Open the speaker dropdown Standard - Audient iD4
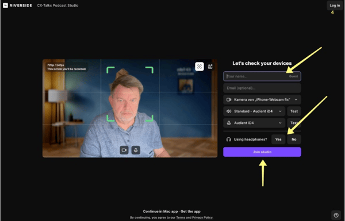Image resolution: width=345 pixels, height=221 pixels. [254, 111]
